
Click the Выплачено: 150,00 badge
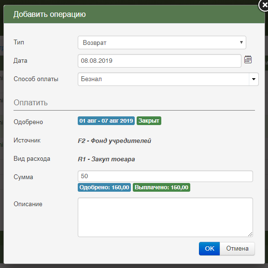(x=161, y=187)
